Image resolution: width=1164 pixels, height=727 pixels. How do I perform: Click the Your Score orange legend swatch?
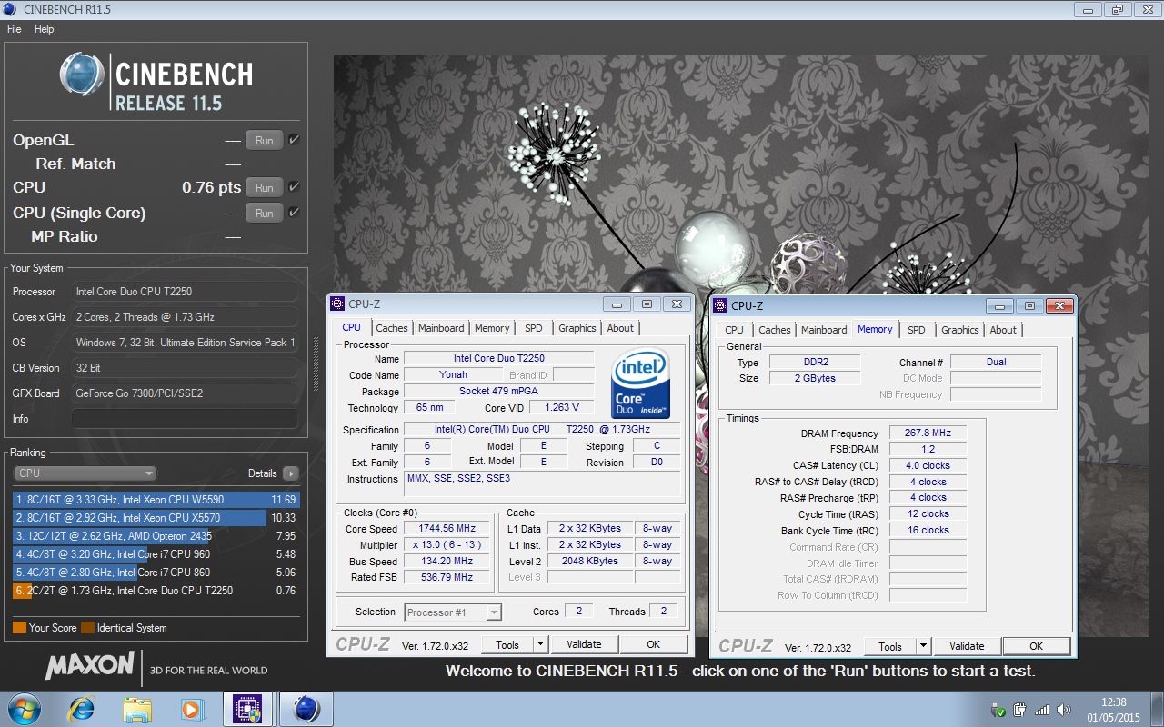pyautogui.click(x=19, y=627)
